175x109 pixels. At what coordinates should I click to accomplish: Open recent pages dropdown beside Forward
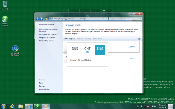click(44, 19)
